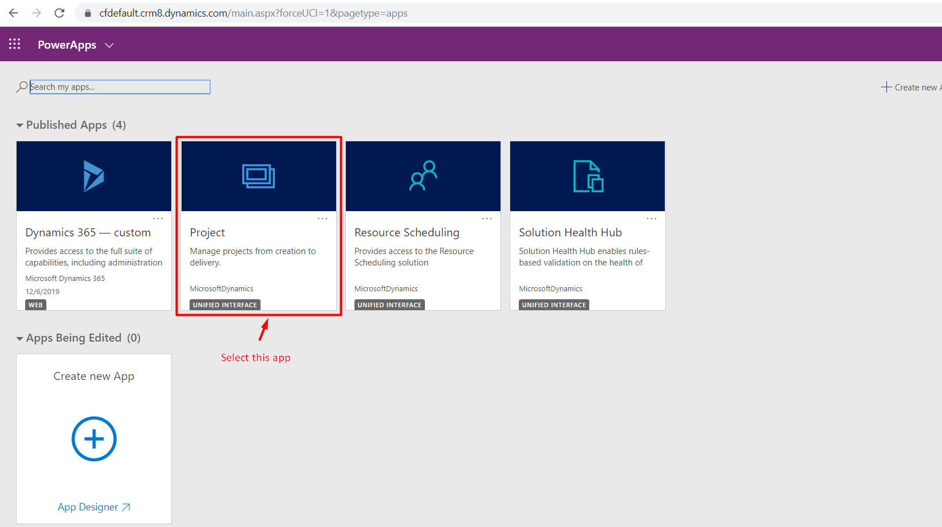942x527 pixels.
Task: Click the search magnifier icon
Action: 22,86
